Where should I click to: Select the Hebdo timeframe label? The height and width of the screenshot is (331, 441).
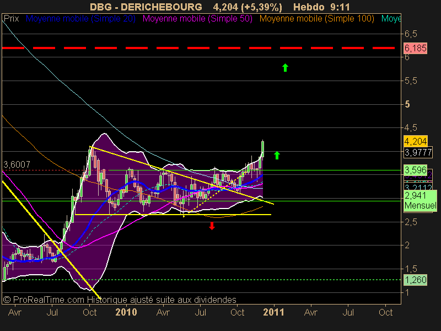point(309,7)
